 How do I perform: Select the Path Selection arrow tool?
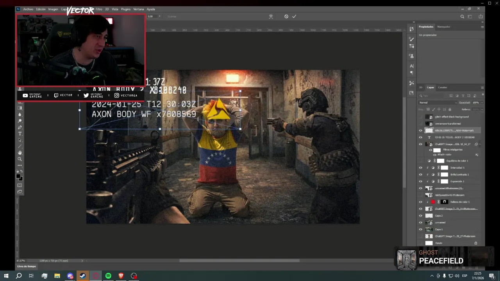pyautogui.click(x=20, y=140)
